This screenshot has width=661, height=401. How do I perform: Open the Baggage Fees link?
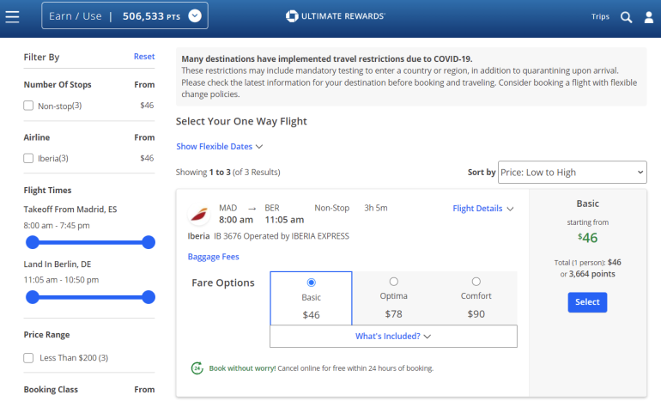[213, 256]
